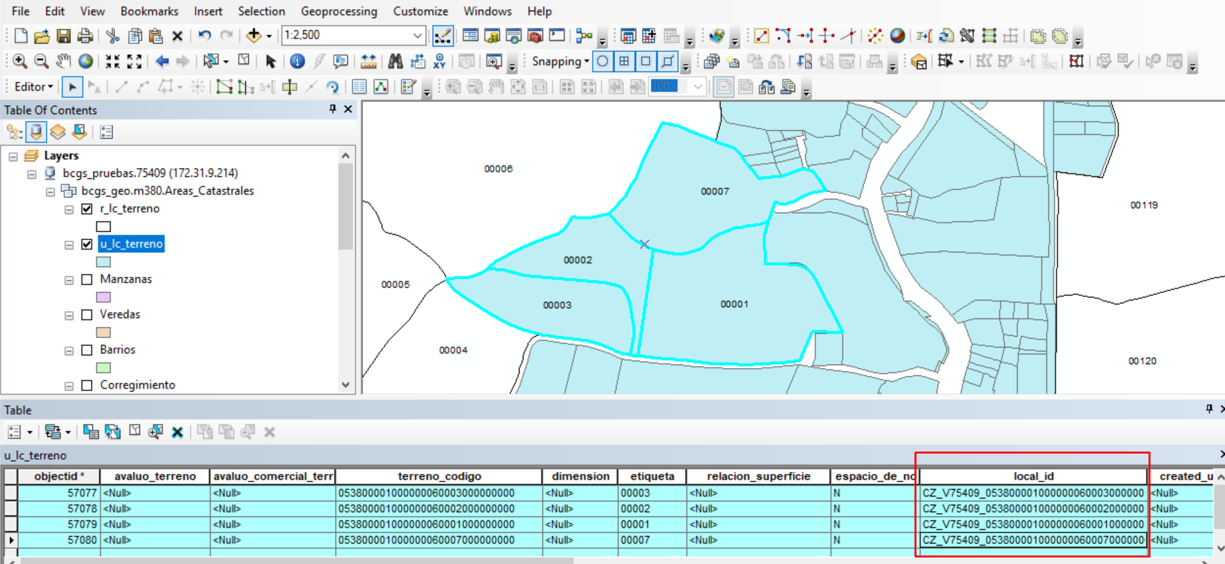
Task: Select the Zoom In magnifier tool
Action: 20,61
